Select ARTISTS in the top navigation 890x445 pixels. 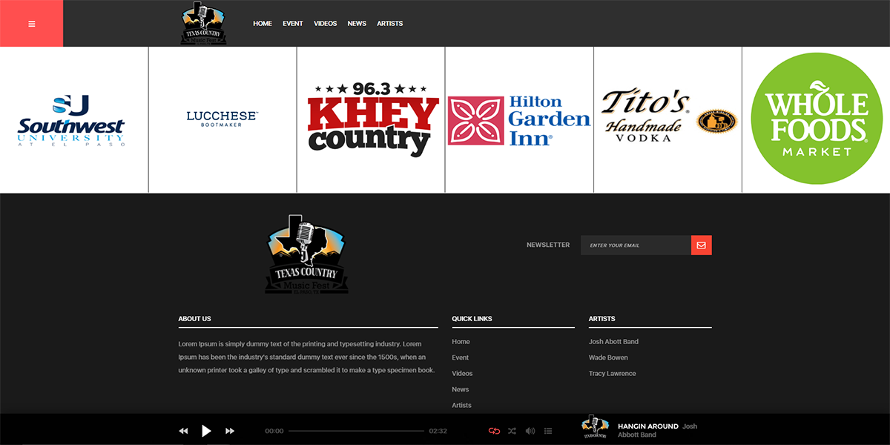pos(390,24)
